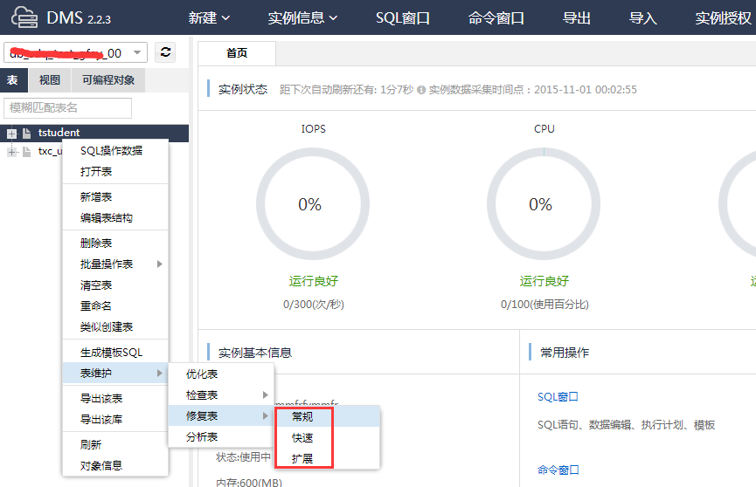Open SQL窗口 from top navigation bar

(x=403, y=17)
